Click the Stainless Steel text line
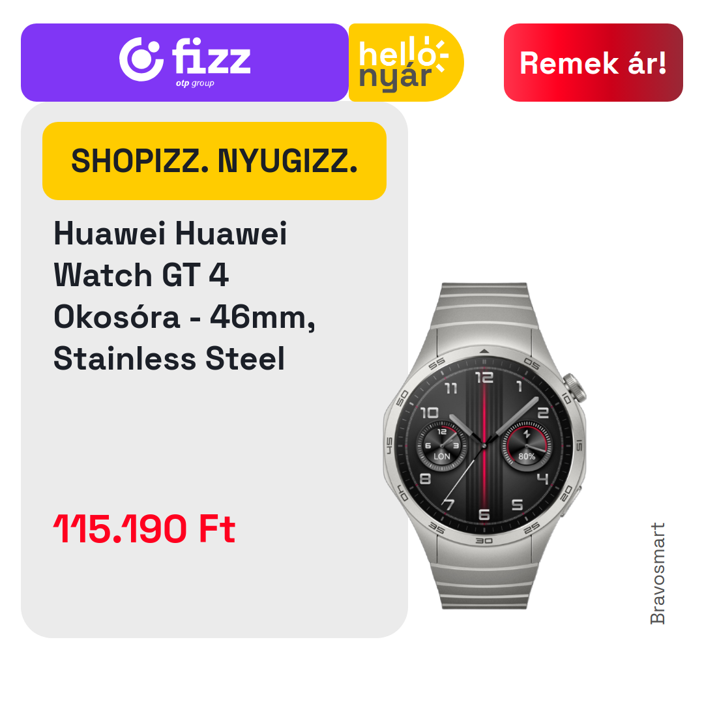Screen dimensions: 704x704 coord(169,359)
